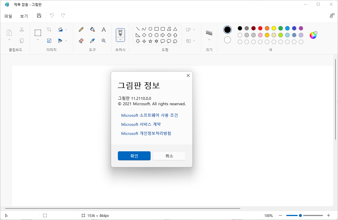This screenshot has width=338, height=220.
Task: Select the Down arrow shape
Action: (x=138, y=41)
